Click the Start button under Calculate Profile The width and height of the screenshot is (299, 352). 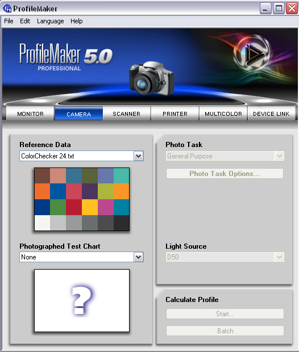pos(225,313)
